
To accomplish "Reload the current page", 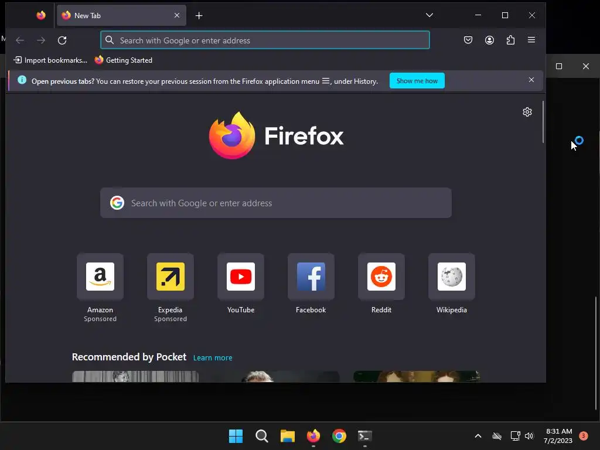I will (62, 40).
